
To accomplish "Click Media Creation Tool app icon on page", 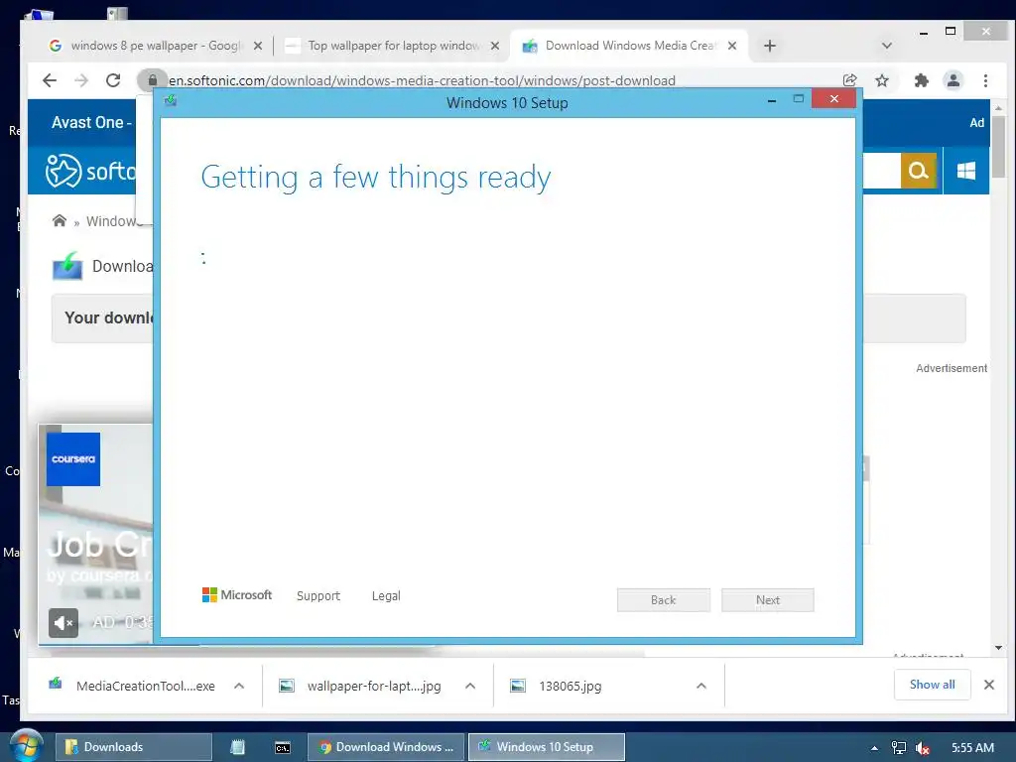I will tap(67, 266).
